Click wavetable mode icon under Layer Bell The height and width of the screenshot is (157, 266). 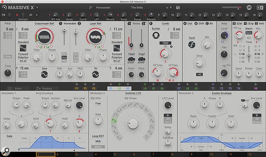[117, 48]
